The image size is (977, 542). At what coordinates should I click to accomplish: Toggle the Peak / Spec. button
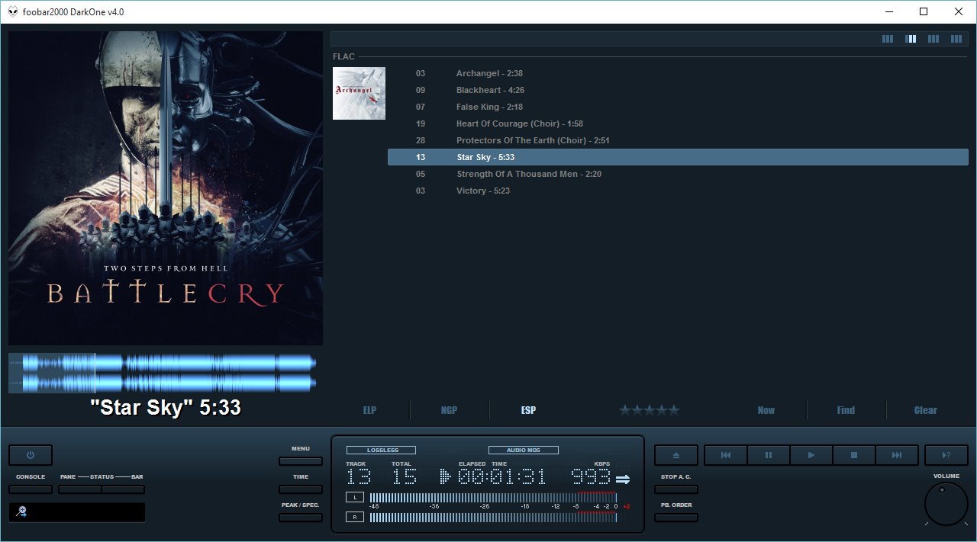(301, 518)
